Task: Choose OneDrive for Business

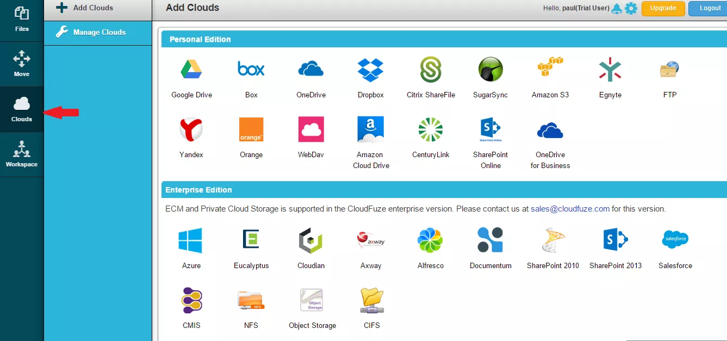Action: 550,131
